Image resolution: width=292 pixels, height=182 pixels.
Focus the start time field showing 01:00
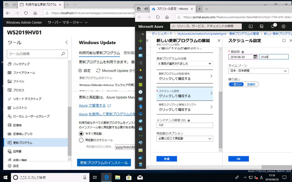pyautogui.click(x=274, y=57)
